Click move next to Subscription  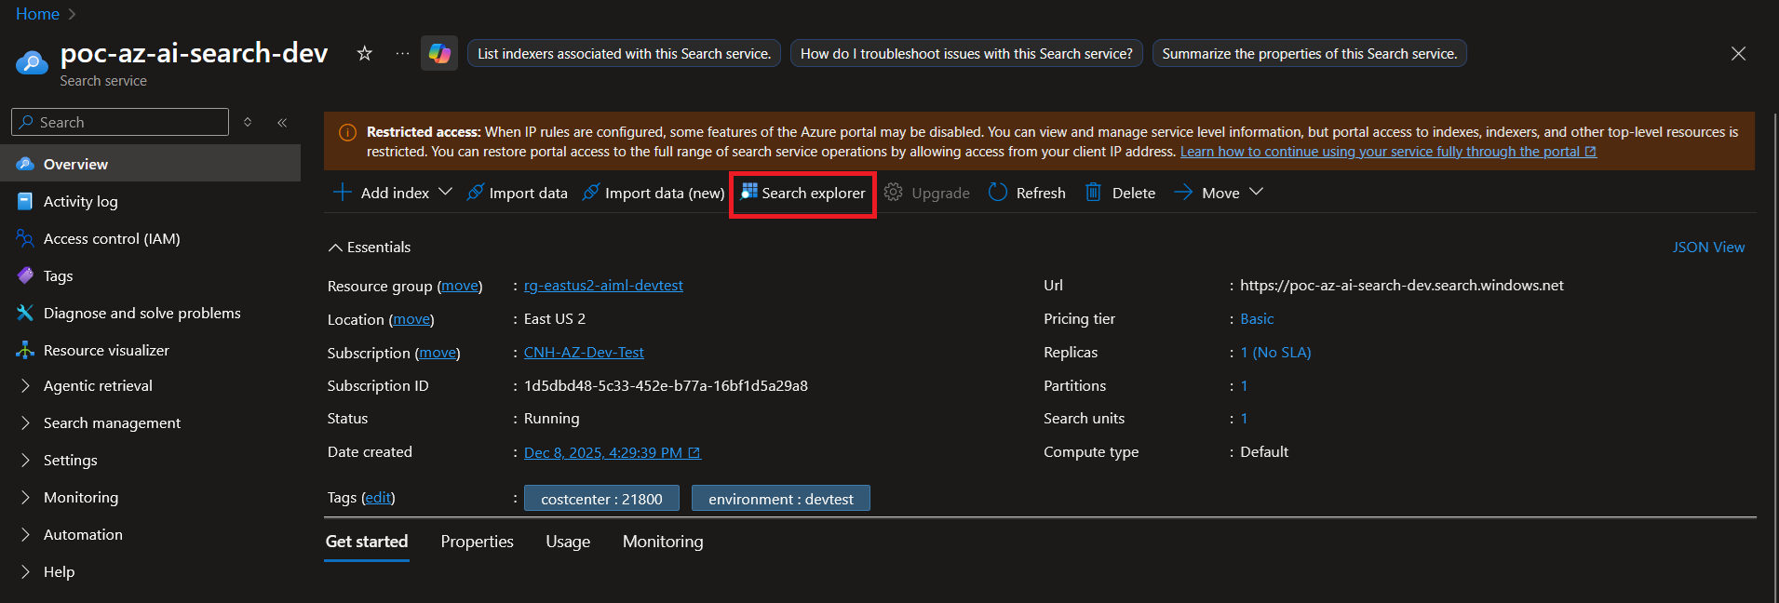pyautogui.click(x=438, y=353)
